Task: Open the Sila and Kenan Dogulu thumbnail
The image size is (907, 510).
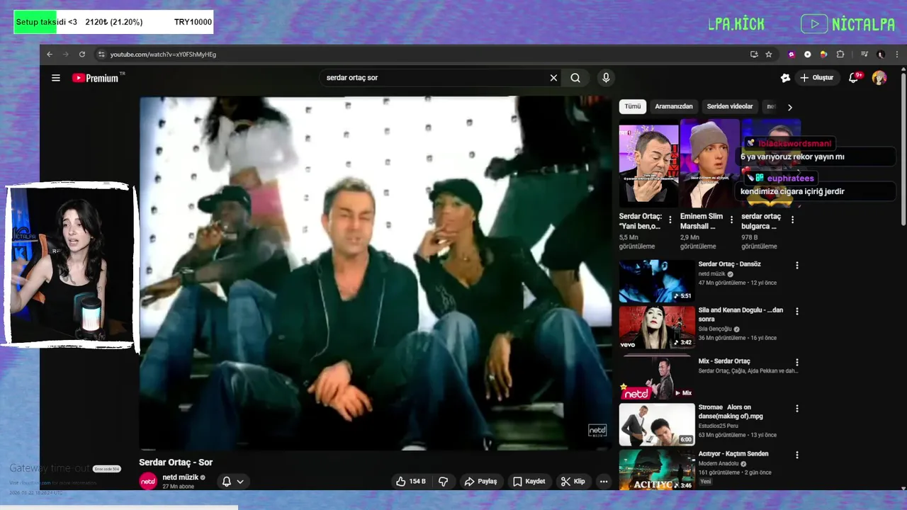Action: pos(657,327)
